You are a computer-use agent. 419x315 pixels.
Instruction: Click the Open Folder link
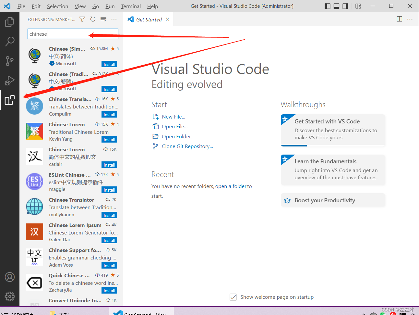pyautogui.click(x=178, y=136)
